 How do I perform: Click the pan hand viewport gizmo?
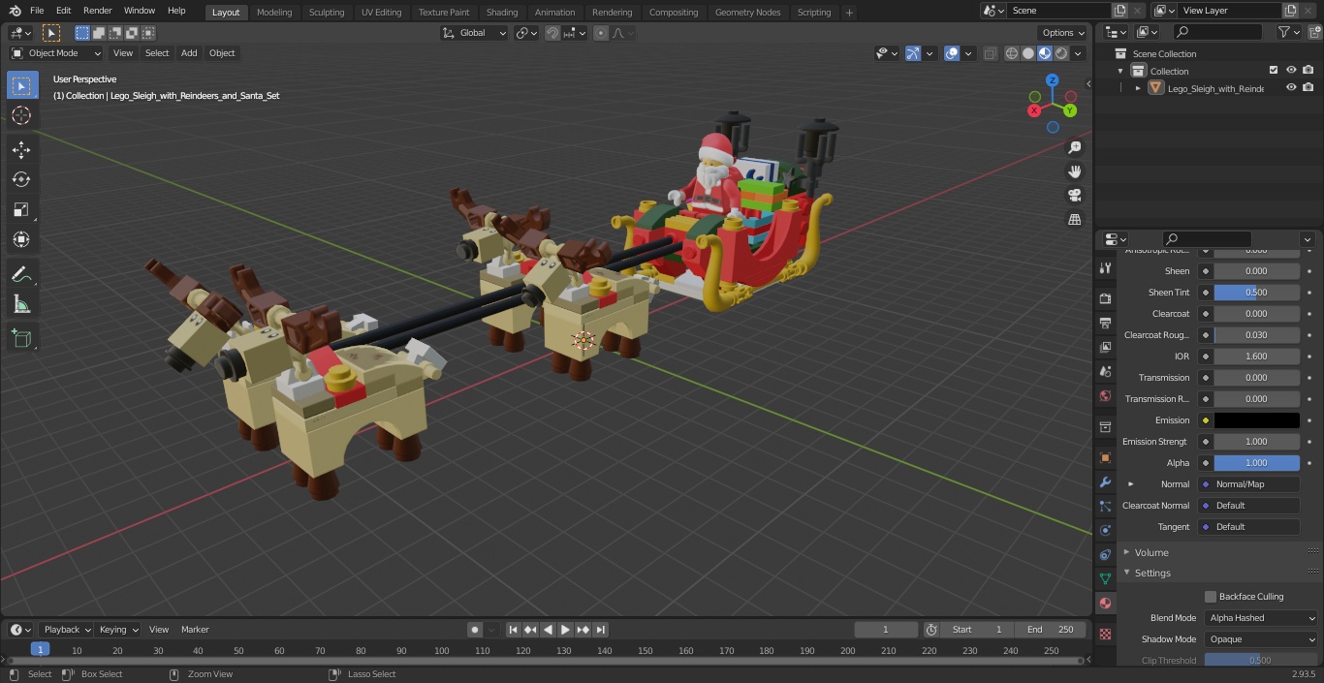1074,171
